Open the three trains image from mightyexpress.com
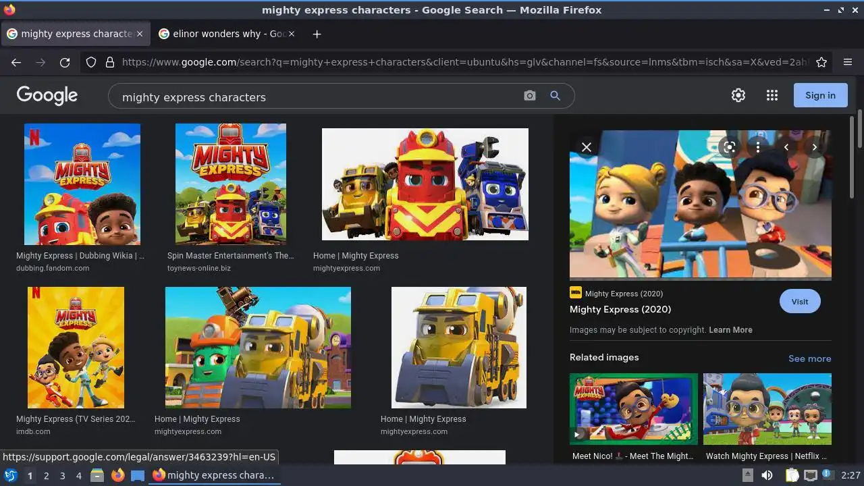 (425, 184)
